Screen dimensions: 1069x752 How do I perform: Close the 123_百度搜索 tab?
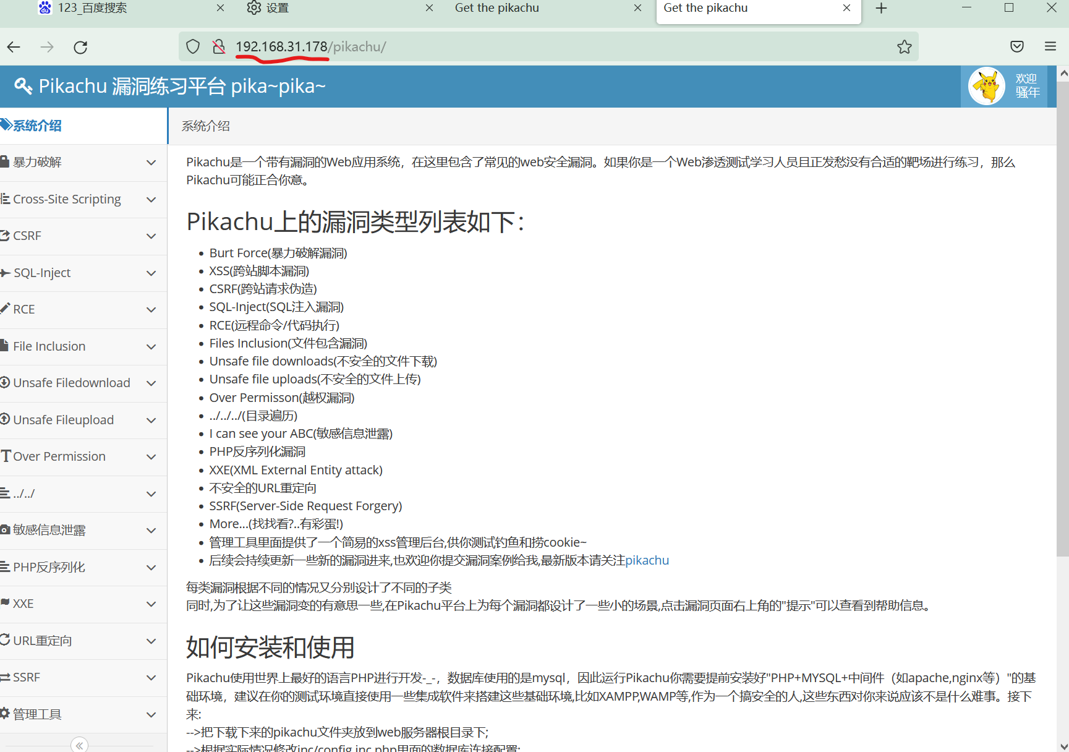click(x=221, y=8)
